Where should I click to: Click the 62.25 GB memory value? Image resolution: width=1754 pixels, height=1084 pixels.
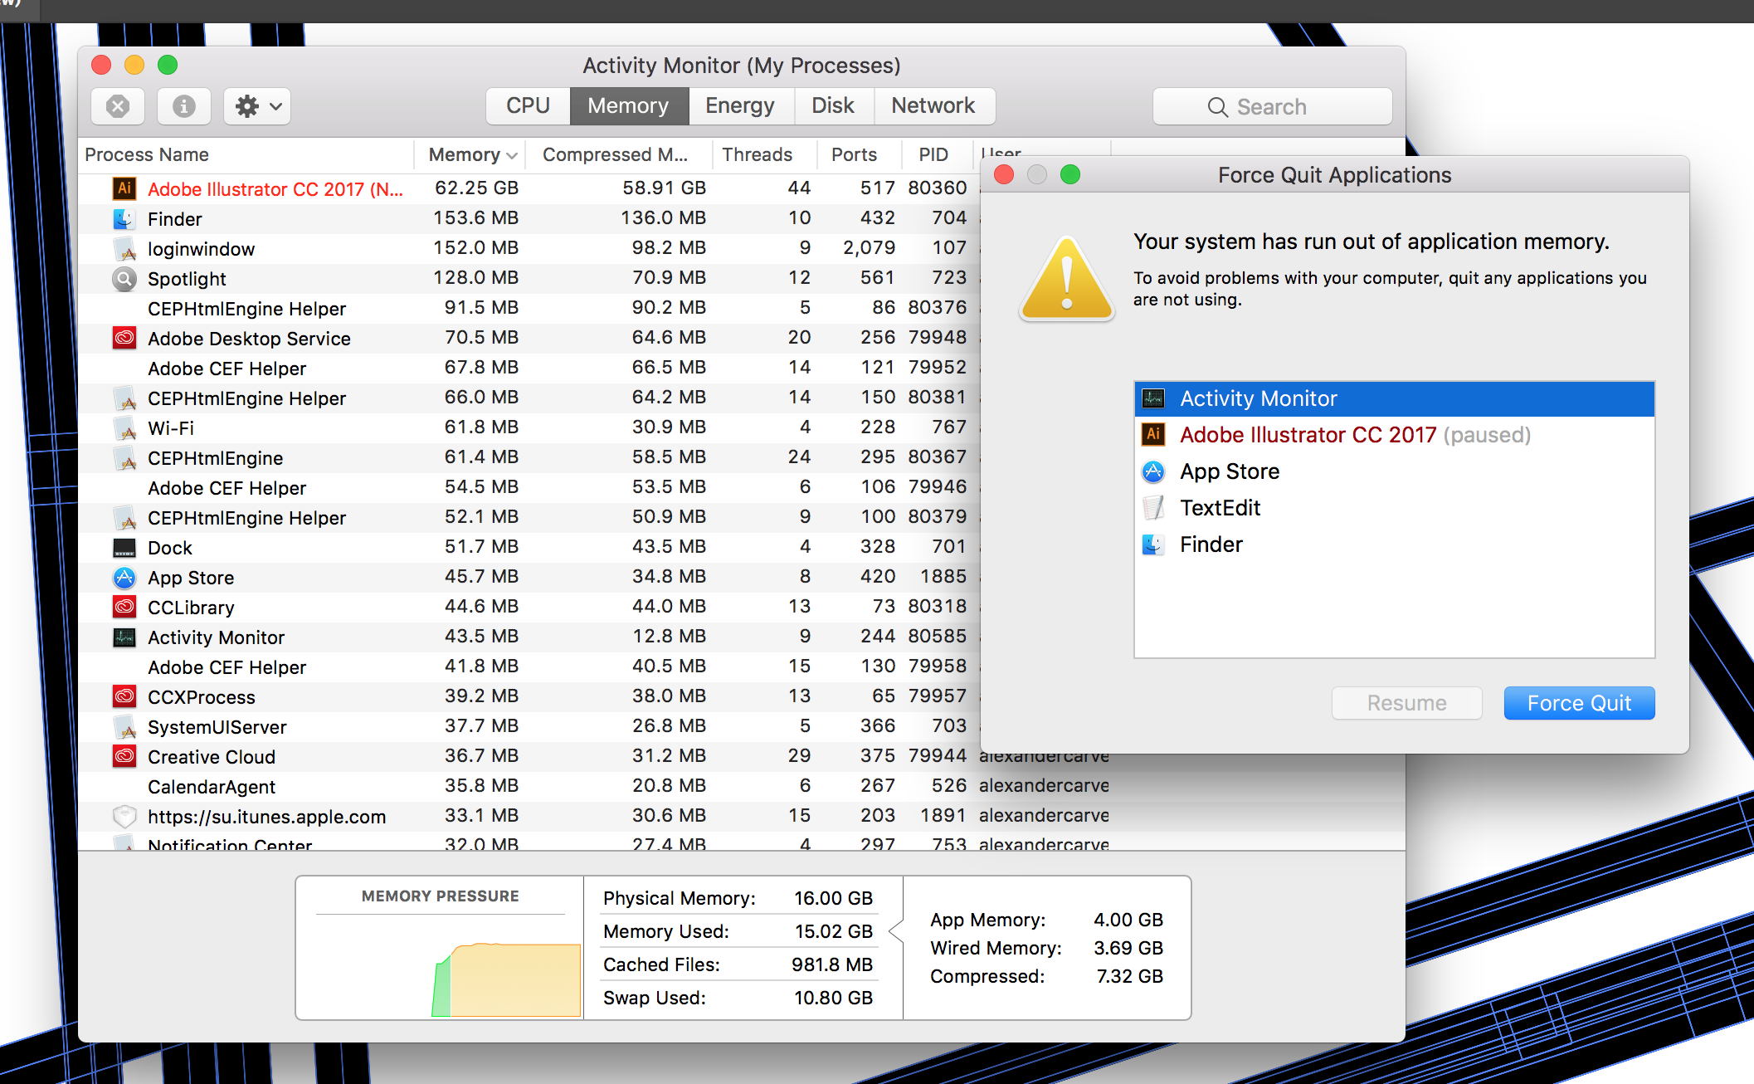pyautogui.click(x=476, y=188)
